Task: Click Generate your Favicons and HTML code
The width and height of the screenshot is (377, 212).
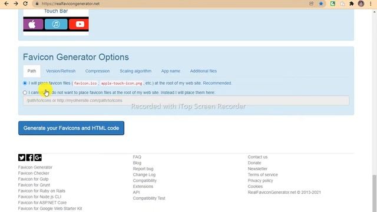Action: (71, 128)
